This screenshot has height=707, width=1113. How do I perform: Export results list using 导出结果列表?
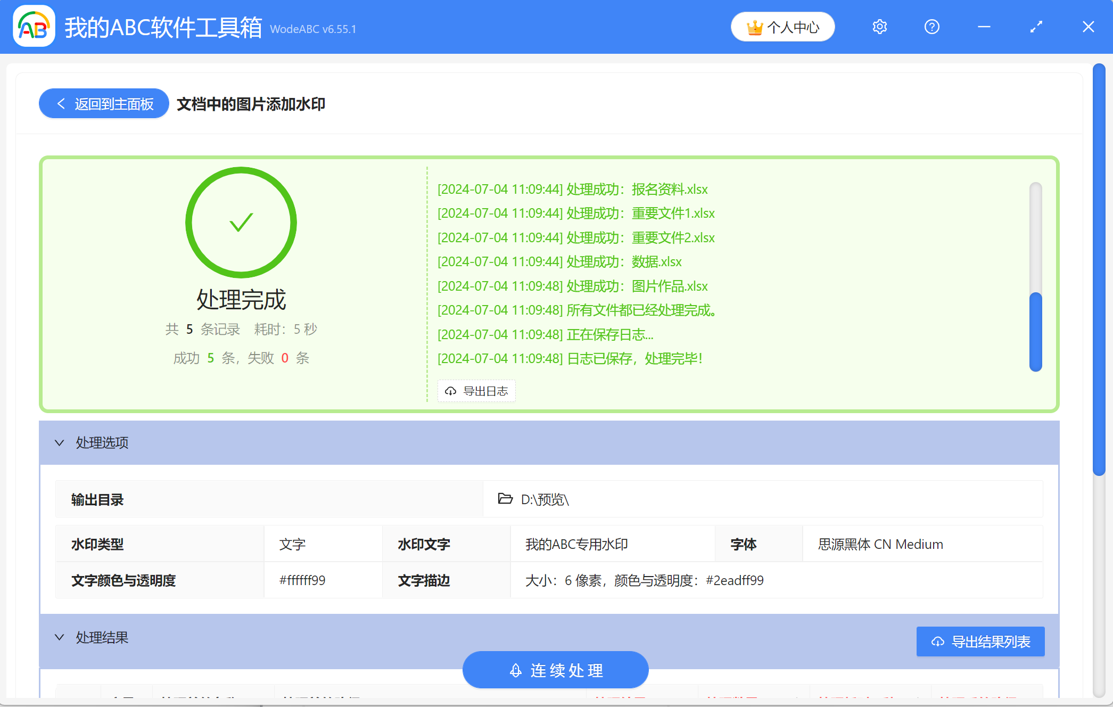[980, 642]
